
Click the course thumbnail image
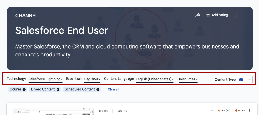coord(54,111)
